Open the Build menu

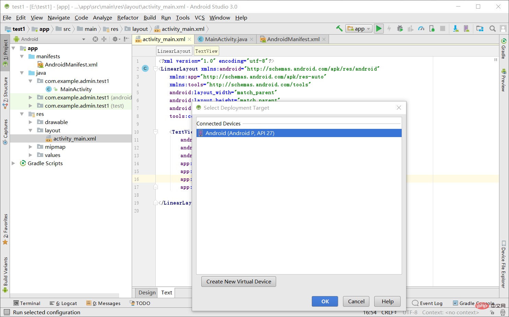(150, 17)
